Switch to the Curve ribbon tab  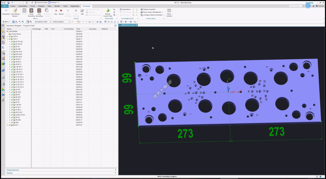click(33, 6)
